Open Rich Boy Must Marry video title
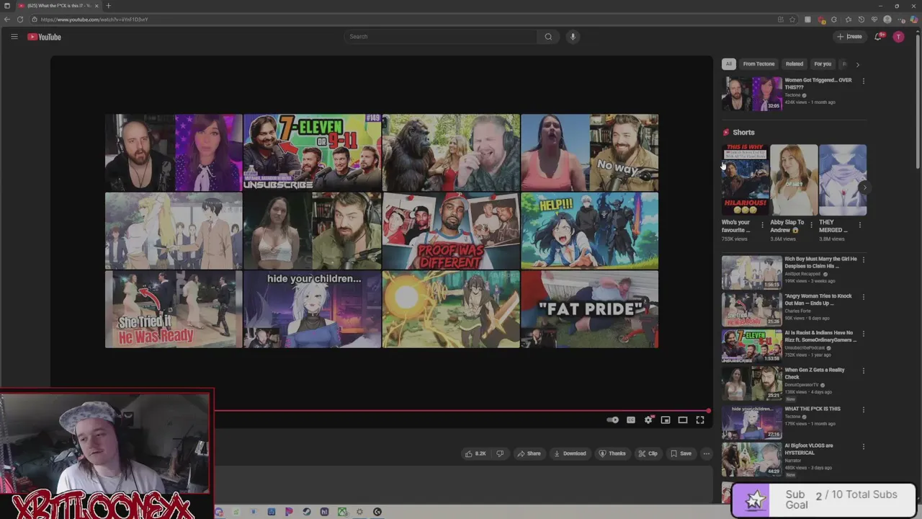This screenshot has height=519, width=922. (x=820, y=262)
